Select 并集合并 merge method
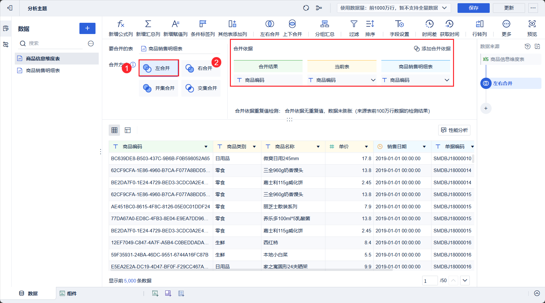This screenshot has width=545, height=303. (159, 88)
